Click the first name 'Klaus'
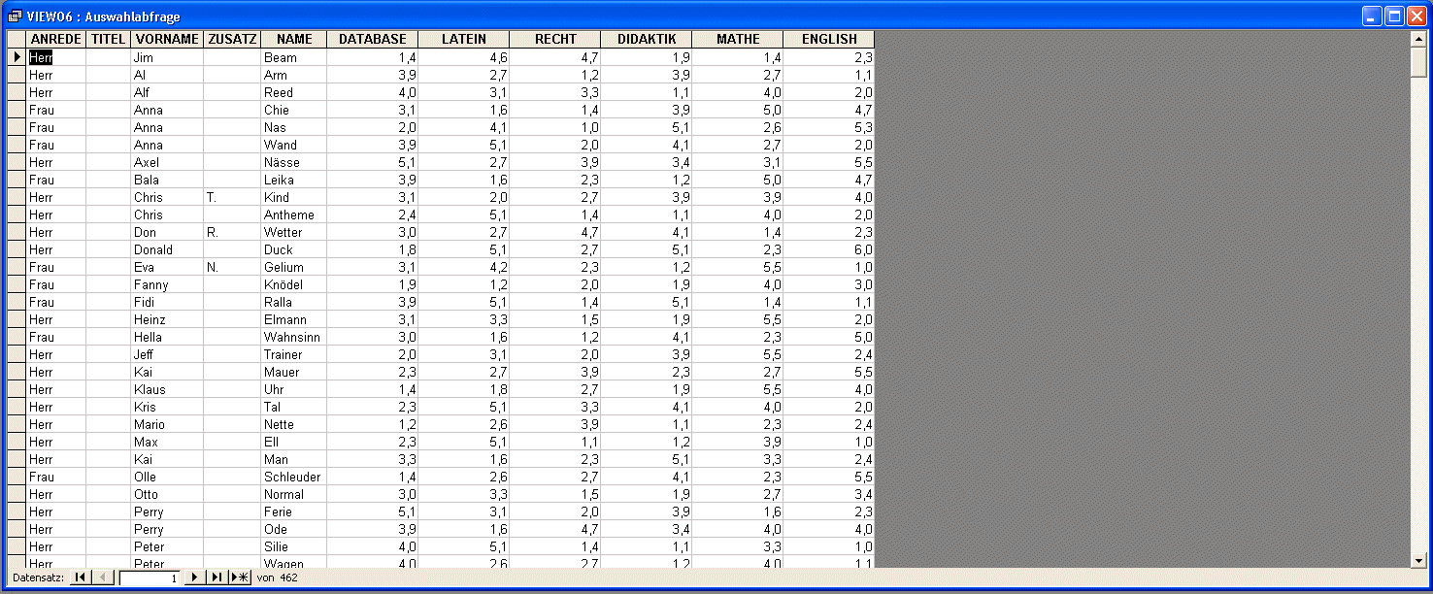The image size is (1433, 594). pyautogui.click(x=167, y=389)
